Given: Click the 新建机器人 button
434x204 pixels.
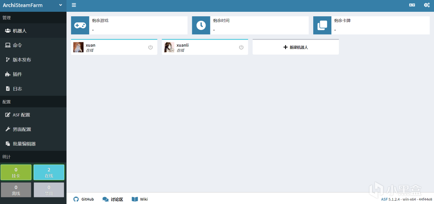Looking at the screenshot, I should [x=296, y=47].
